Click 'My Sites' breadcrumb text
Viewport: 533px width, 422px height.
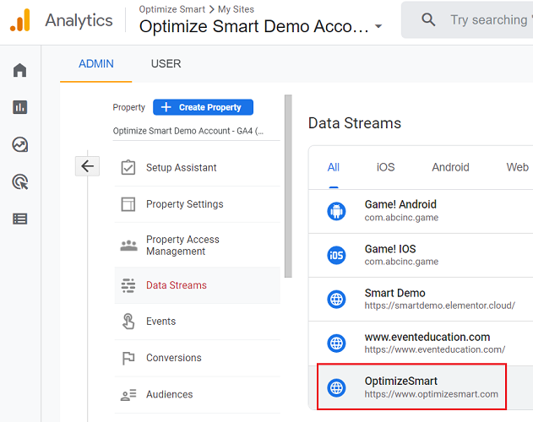point(236,9)
